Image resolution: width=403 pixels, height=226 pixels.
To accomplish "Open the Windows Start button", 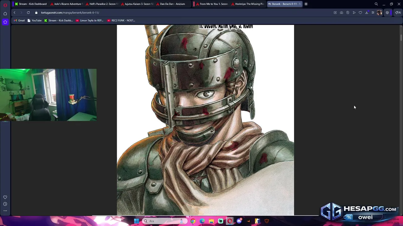I will click(136, 221).
